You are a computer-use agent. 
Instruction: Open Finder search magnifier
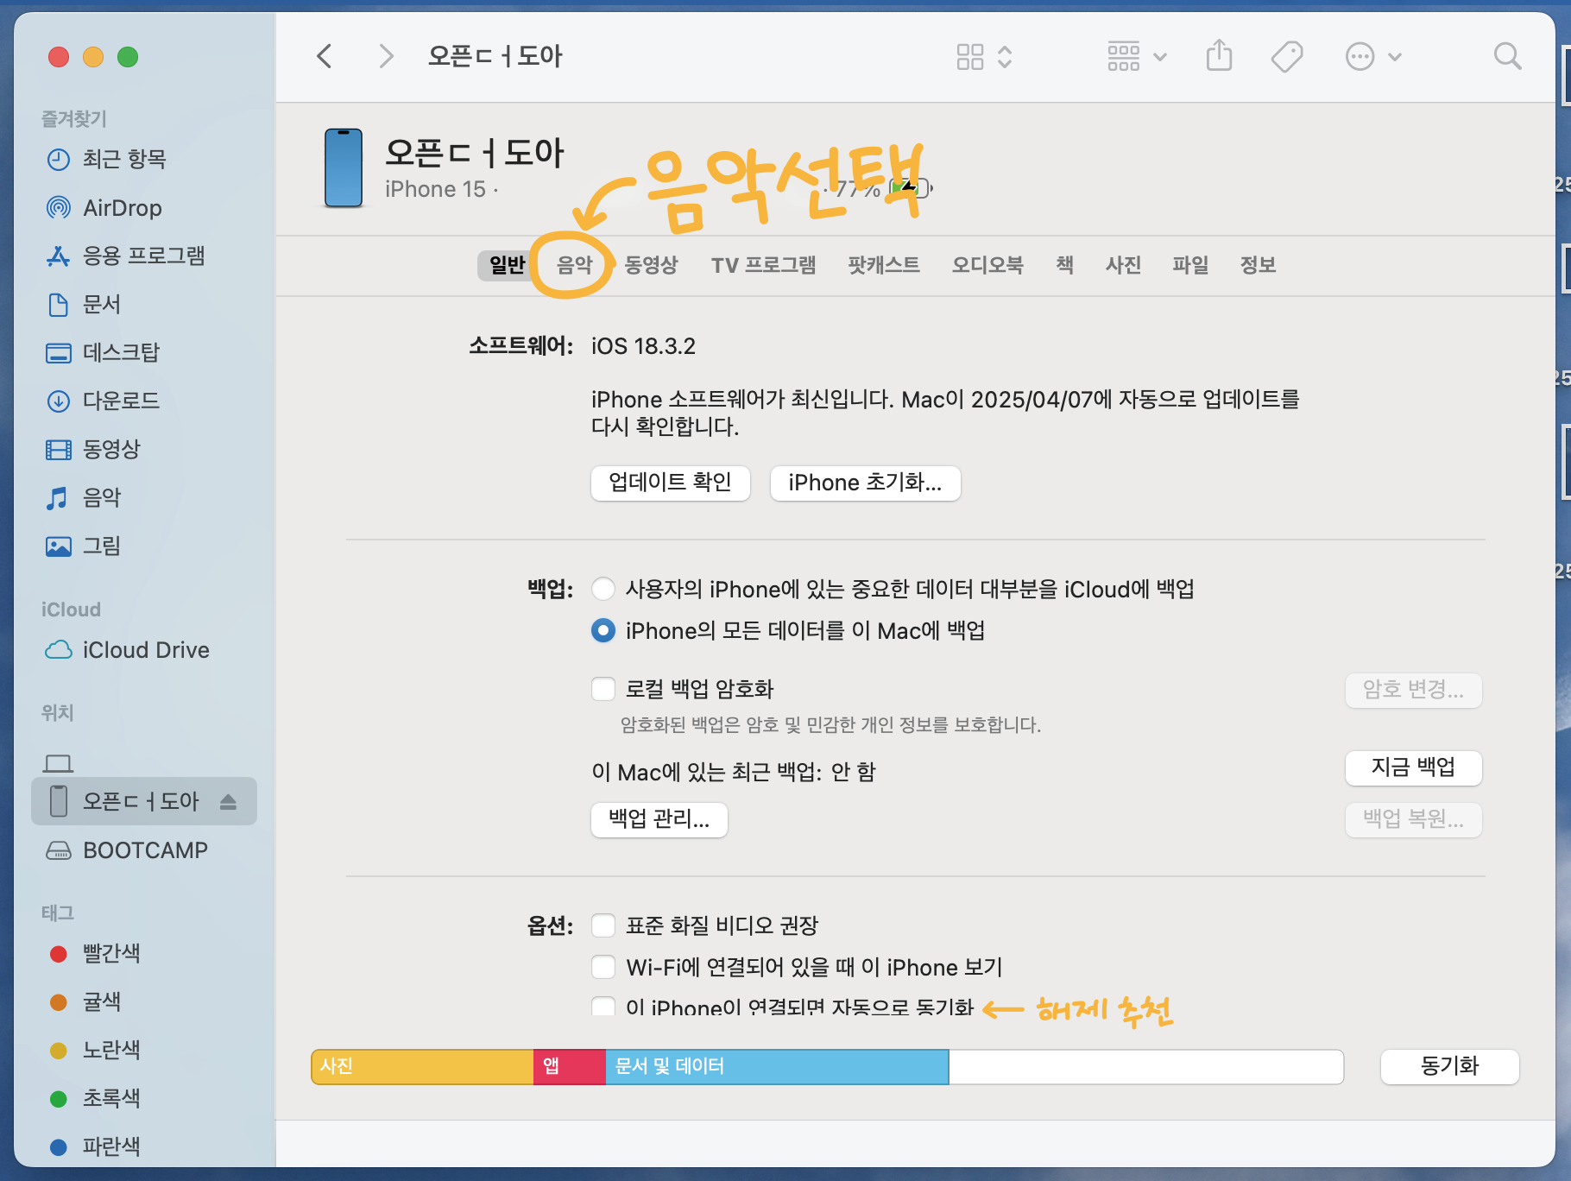tap(1507, 56)
